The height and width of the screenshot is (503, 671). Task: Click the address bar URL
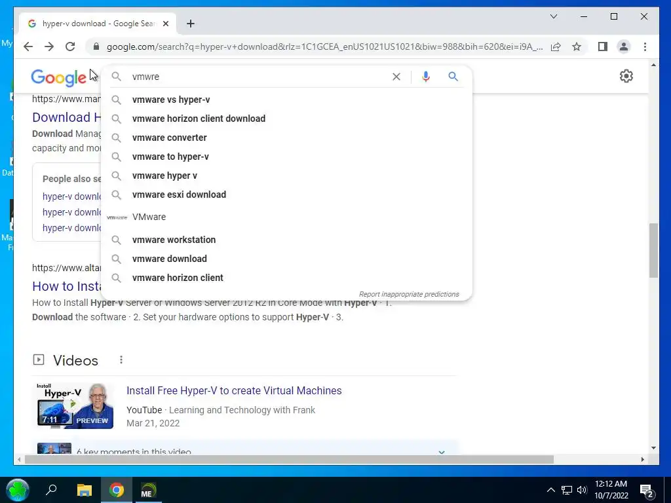tap(324, 47)
